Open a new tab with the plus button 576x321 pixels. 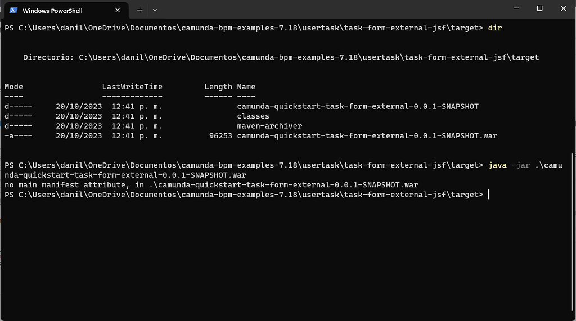point(139,10)
